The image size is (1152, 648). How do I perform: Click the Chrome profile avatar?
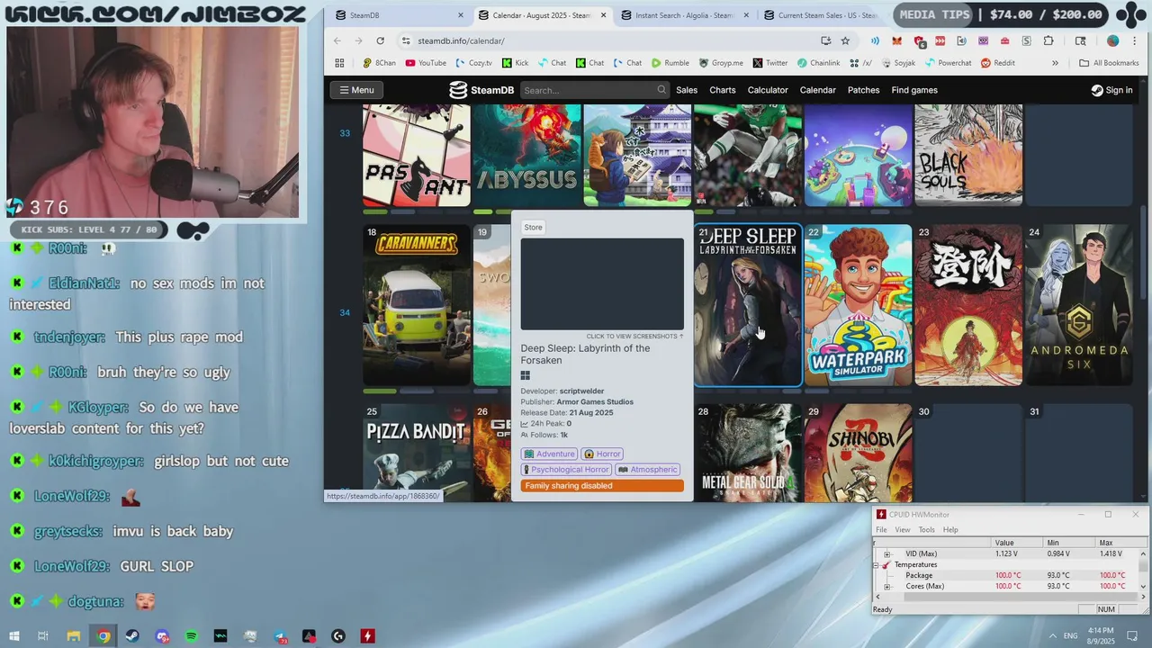(1113, 40)
